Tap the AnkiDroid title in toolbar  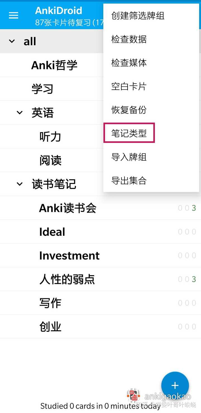pyautogui.click(x=59, y=11)
